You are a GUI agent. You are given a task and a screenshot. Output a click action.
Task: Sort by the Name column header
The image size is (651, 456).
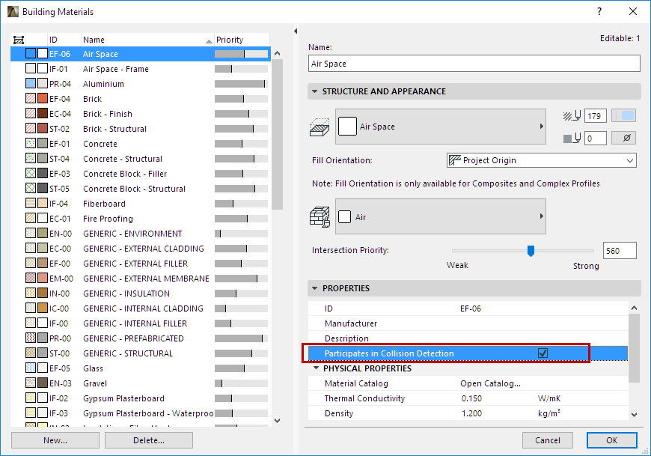(x=147, y=40)
